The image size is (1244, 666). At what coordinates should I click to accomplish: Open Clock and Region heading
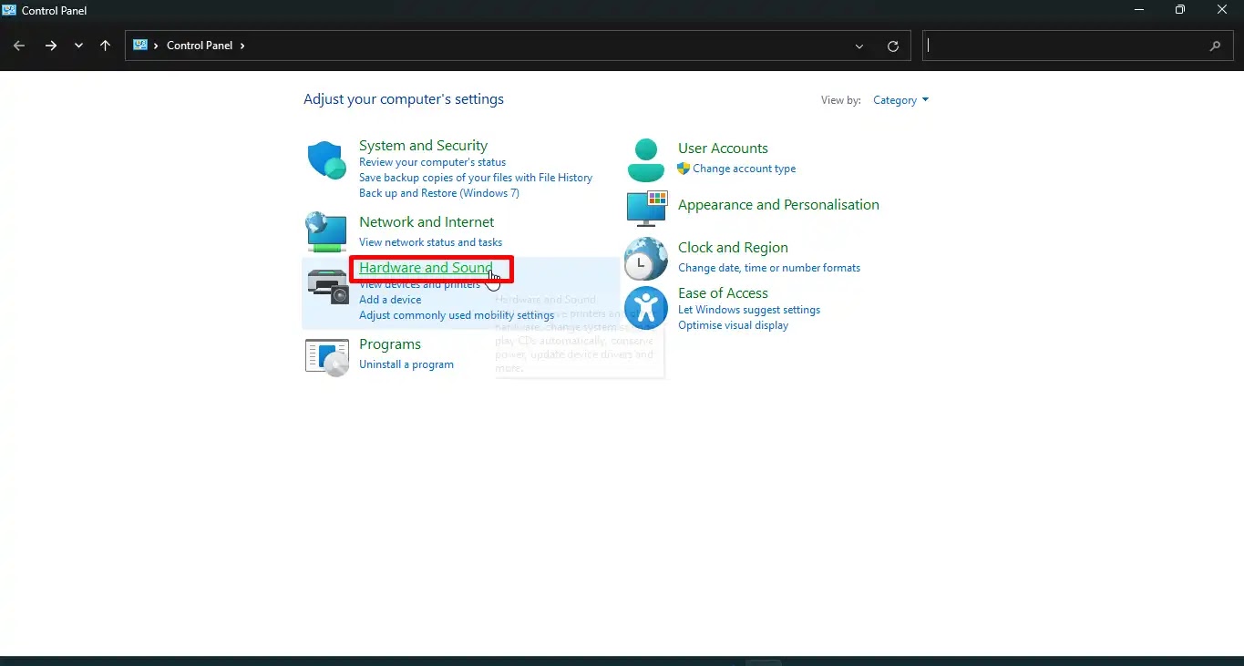733,248
